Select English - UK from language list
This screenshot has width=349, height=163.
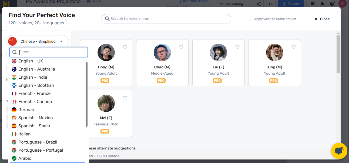pos(31,61)
